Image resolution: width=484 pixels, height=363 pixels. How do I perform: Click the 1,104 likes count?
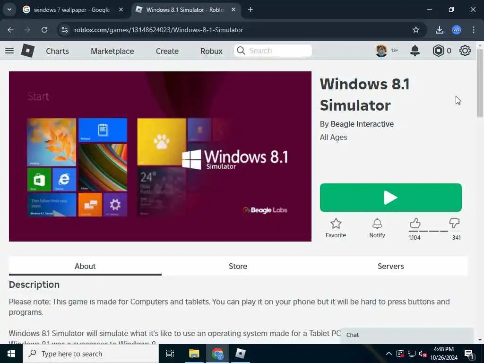click(x=414, y=238)
